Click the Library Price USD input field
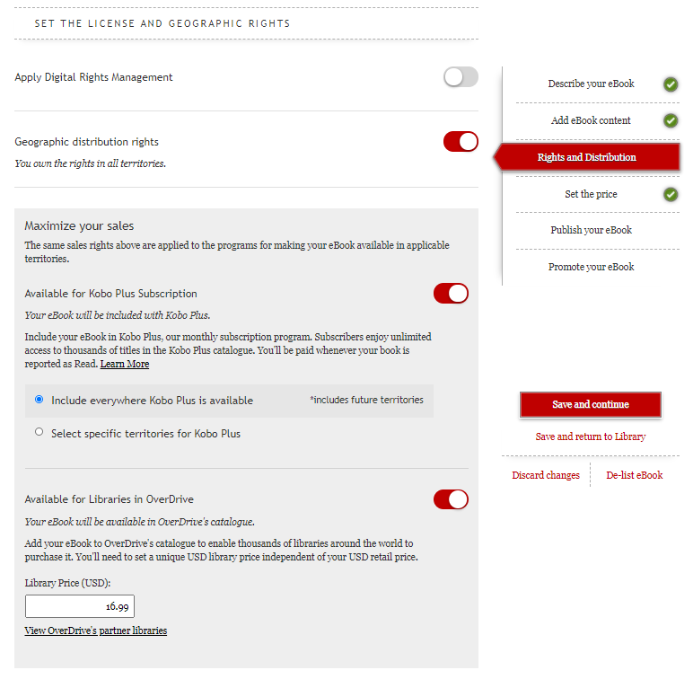 pyautogui.click(x=80, y=607)
